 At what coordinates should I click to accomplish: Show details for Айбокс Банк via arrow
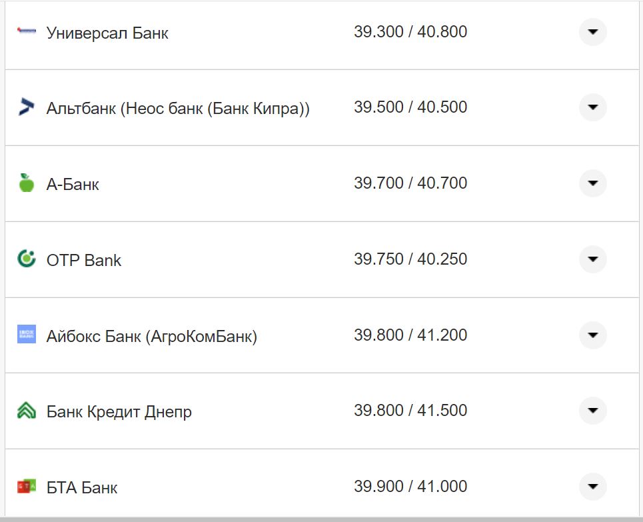[x=592, y=335]
